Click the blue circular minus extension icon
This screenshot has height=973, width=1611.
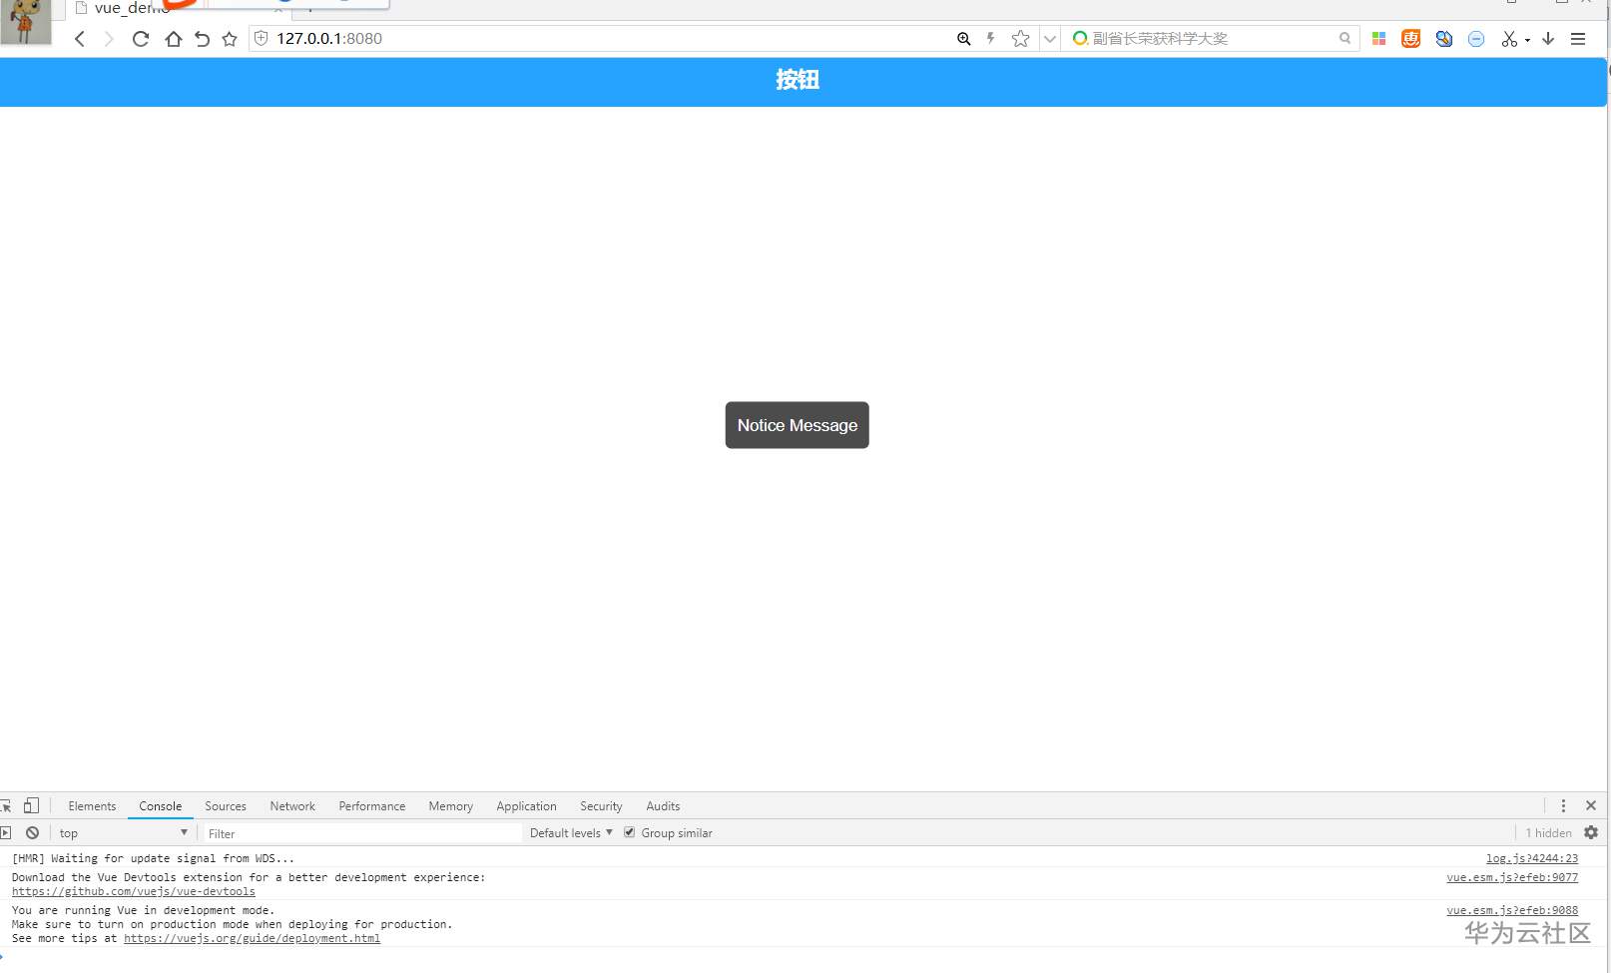(1476, 38)
